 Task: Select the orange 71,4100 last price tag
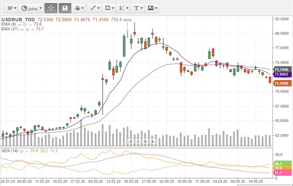(x=282, y=83)
